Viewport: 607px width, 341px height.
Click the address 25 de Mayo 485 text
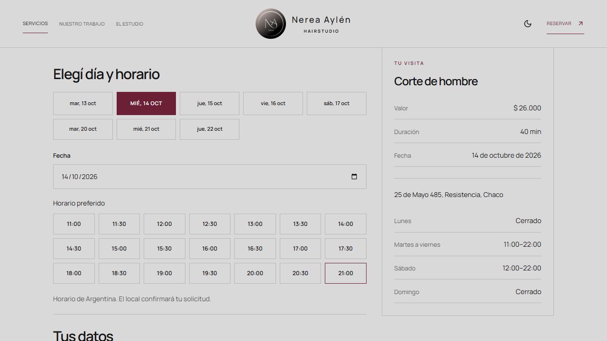[449, 195]
